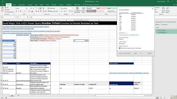
Task: Click the Decrease Decimal icon
Action: 72,11
